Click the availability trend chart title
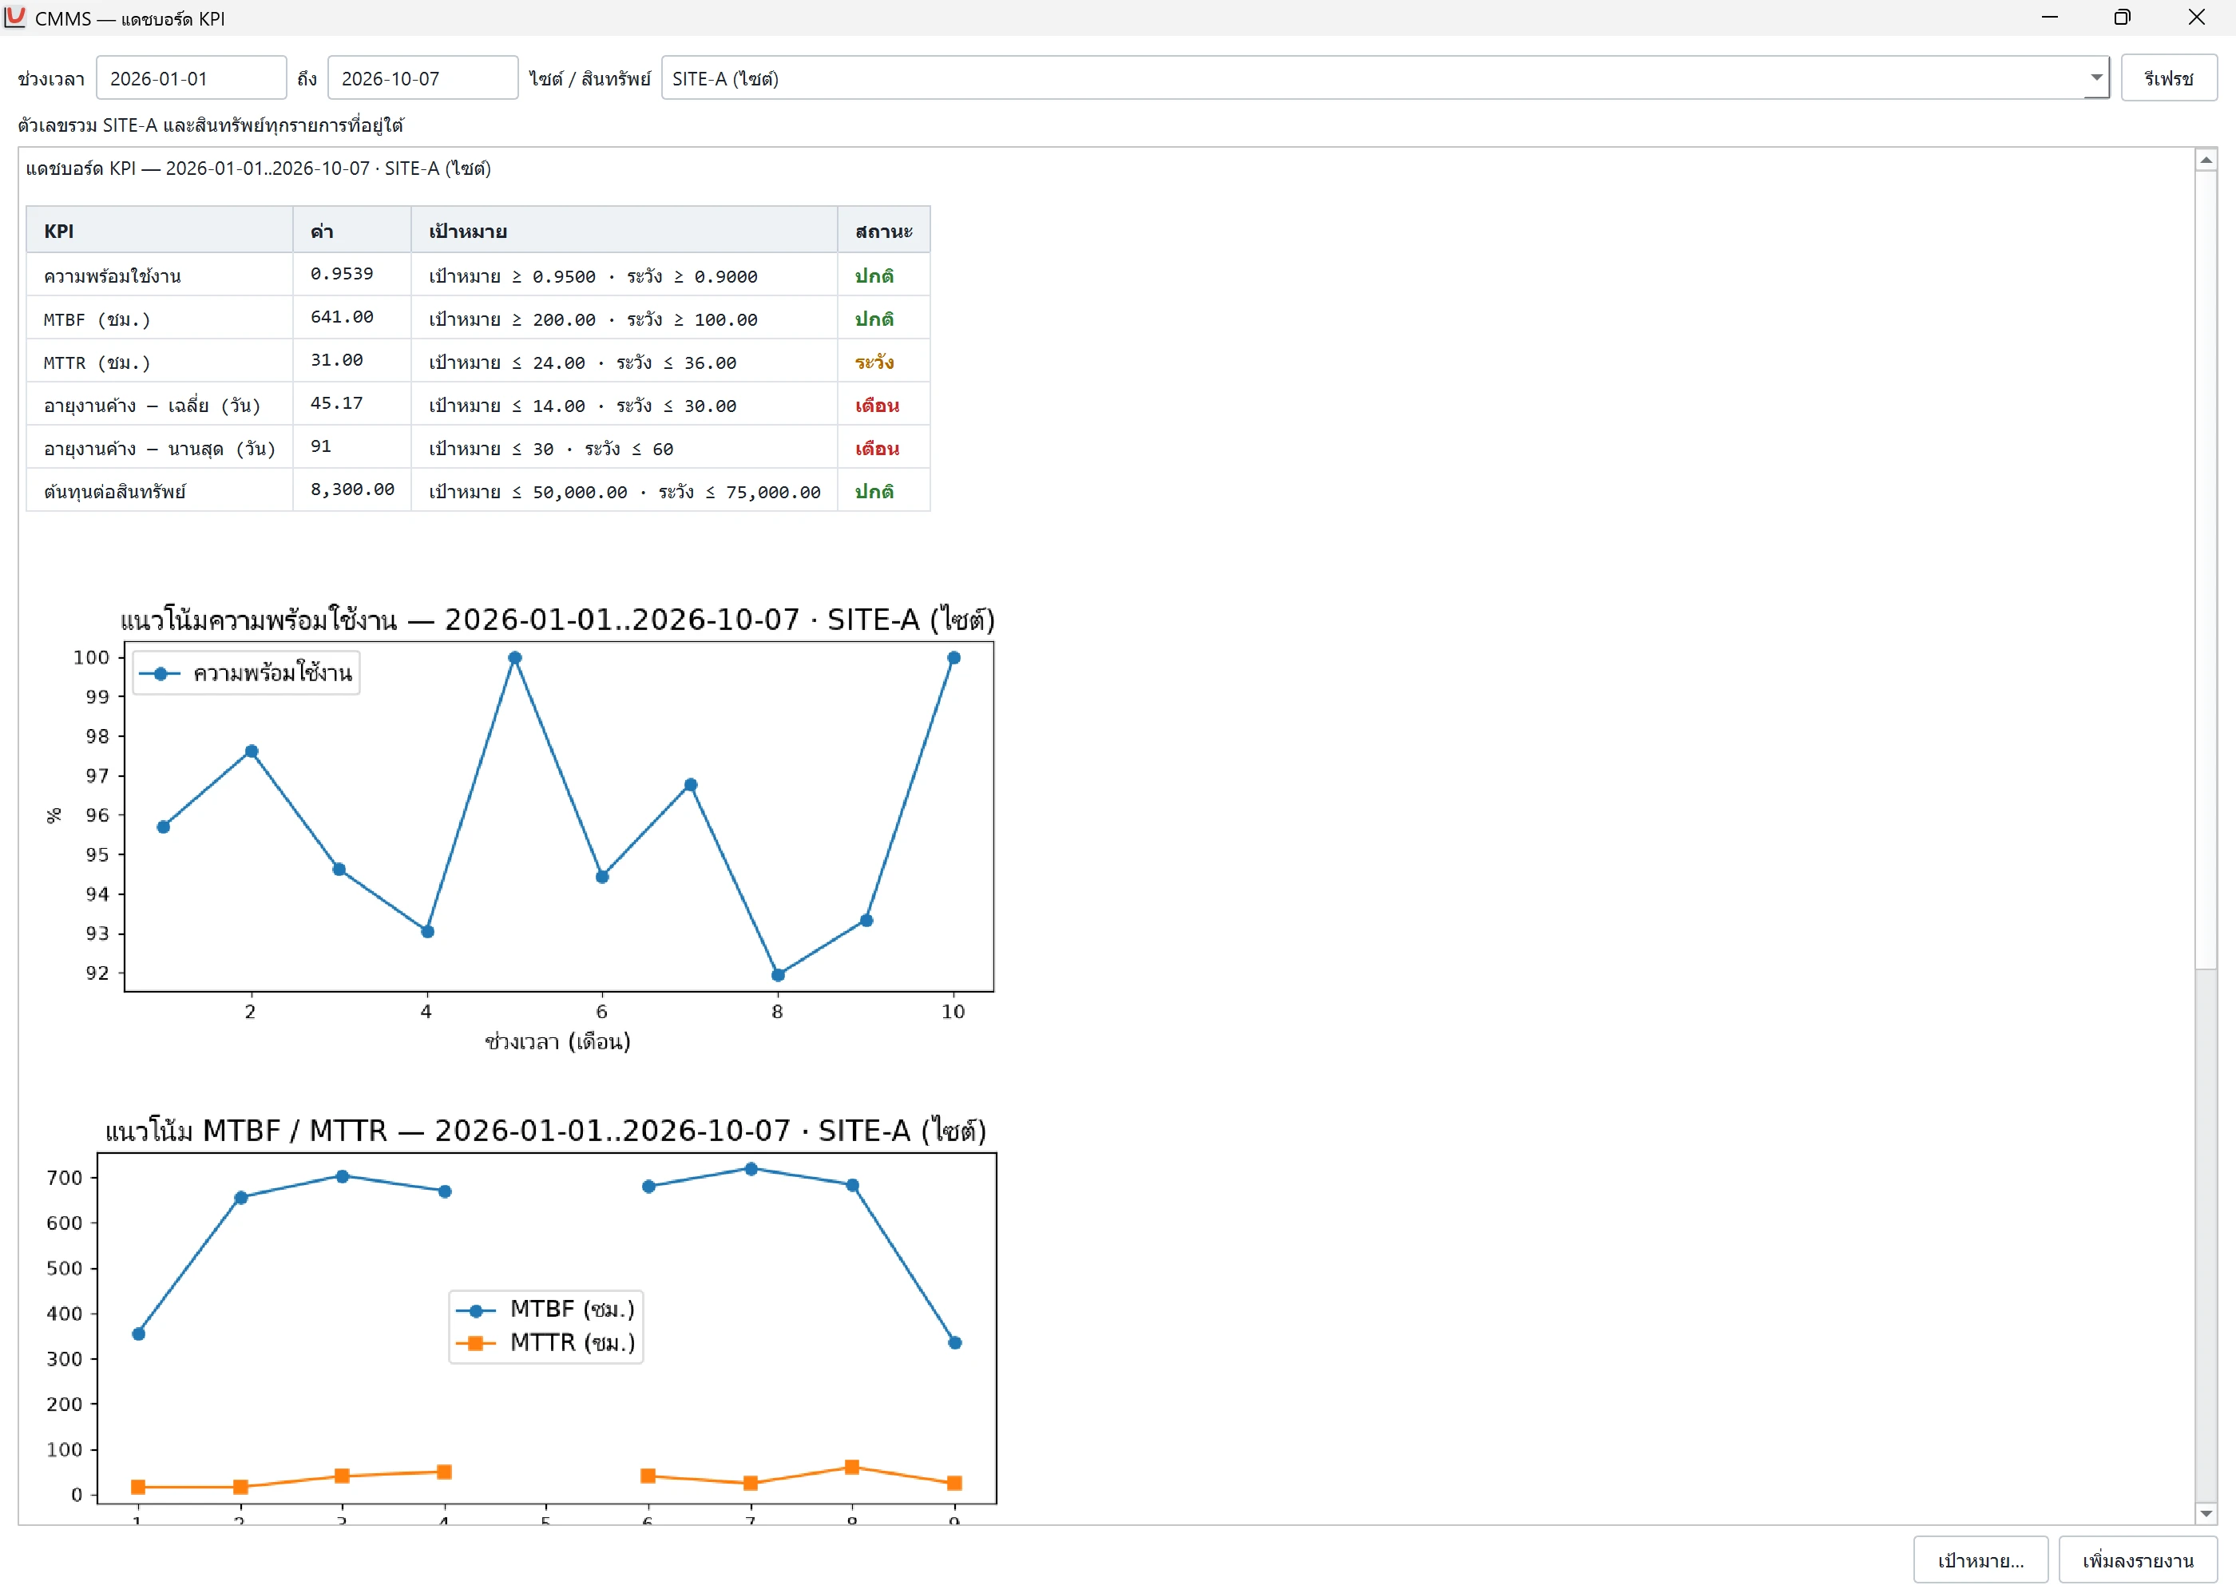The width and height of the screenshot is (2236, 1589). click(x=557, y=620)
